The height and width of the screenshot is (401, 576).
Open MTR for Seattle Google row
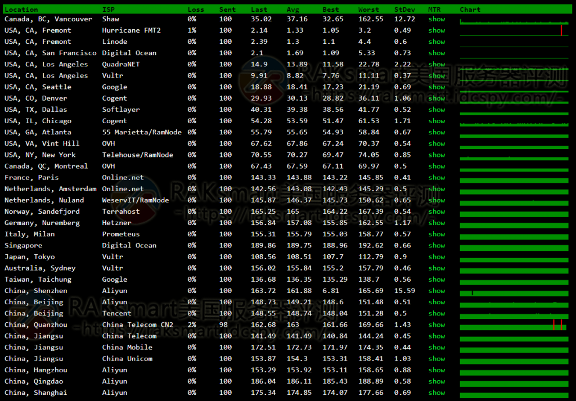(436, 87)
